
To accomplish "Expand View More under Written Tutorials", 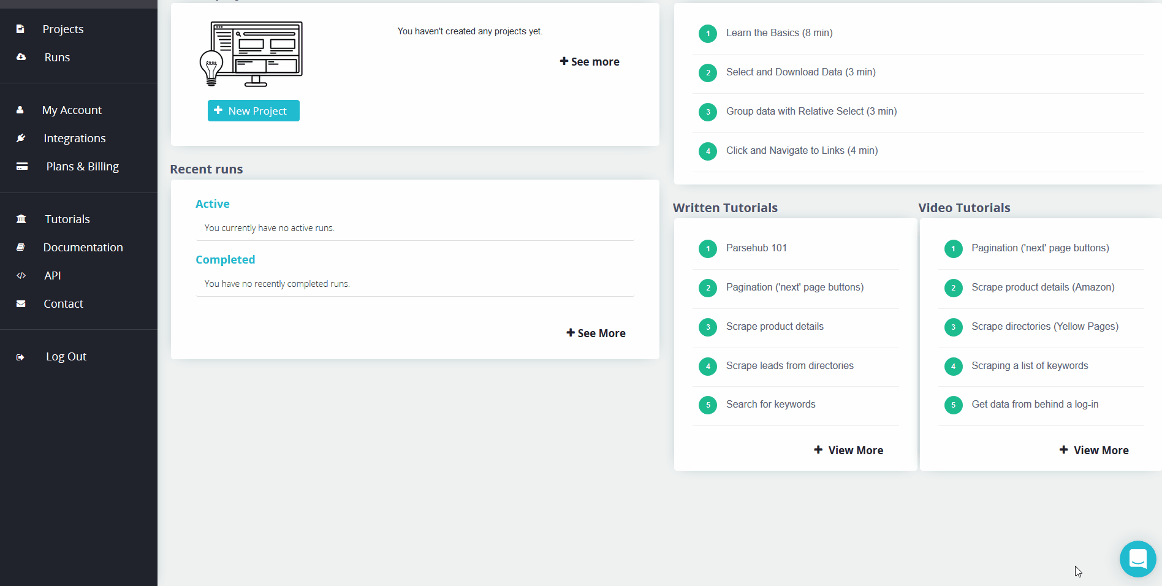I will (x=849, y=450).
